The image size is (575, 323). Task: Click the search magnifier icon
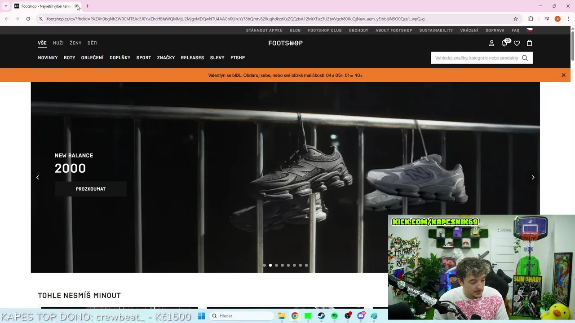(525, 58)
